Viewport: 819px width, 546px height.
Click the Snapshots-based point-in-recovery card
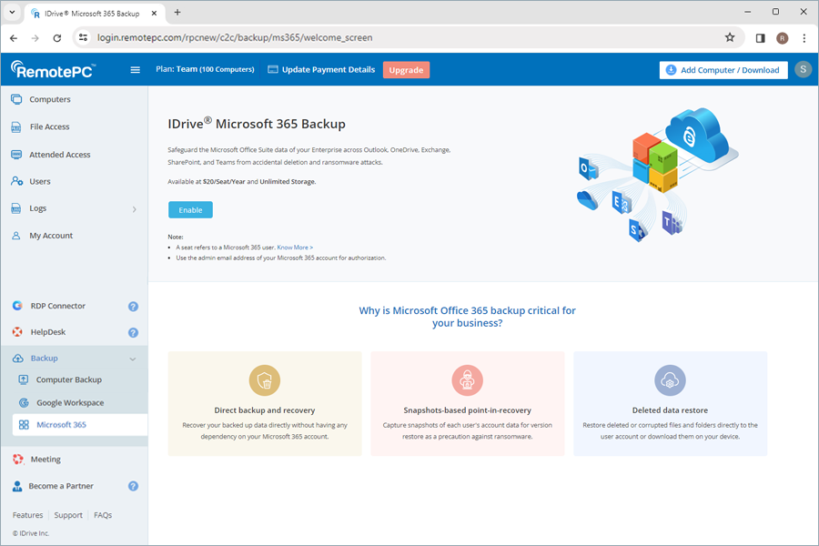(x=468, y=403)
